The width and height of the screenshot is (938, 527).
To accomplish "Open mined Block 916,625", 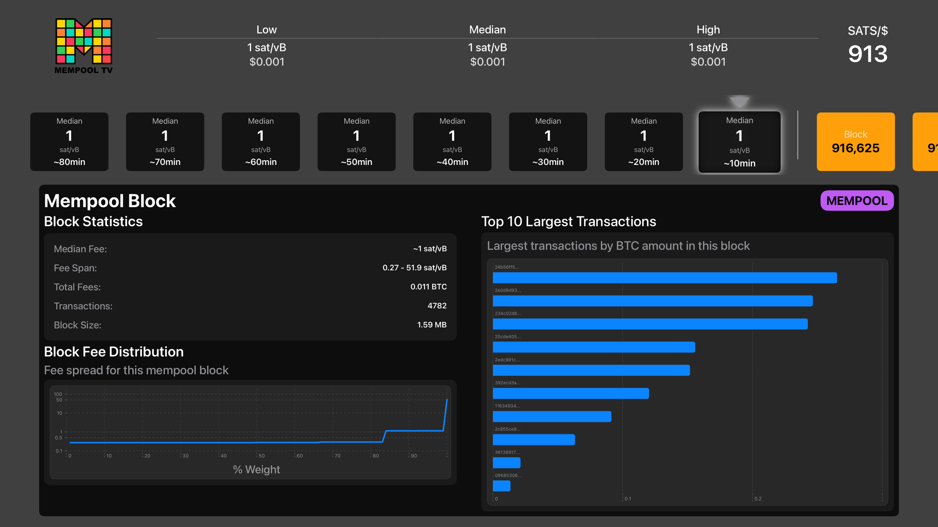I will [855, 142].
